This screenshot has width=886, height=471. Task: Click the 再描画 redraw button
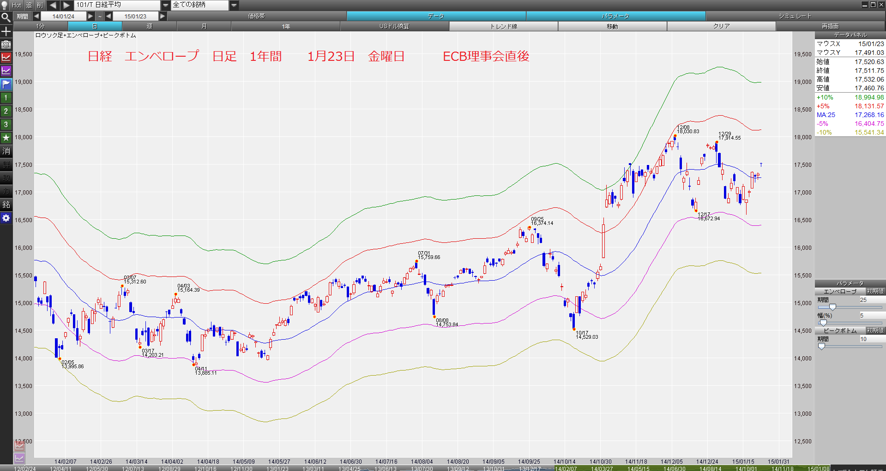[831, 26]
